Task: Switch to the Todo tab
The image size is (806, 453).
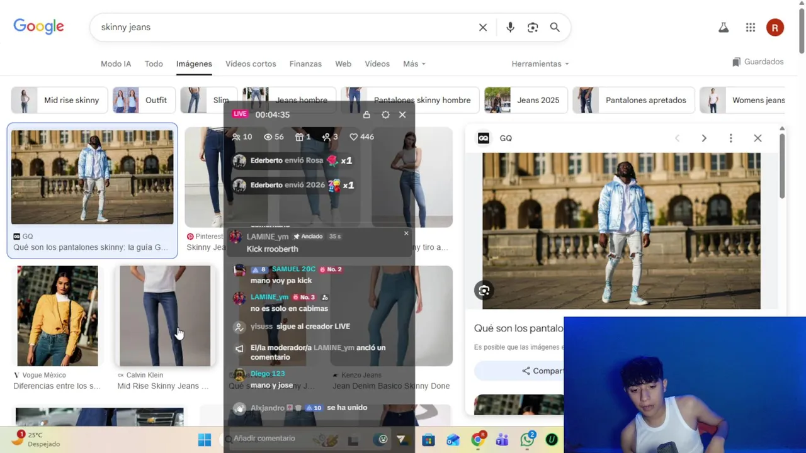Action: (x=154, y=64)
